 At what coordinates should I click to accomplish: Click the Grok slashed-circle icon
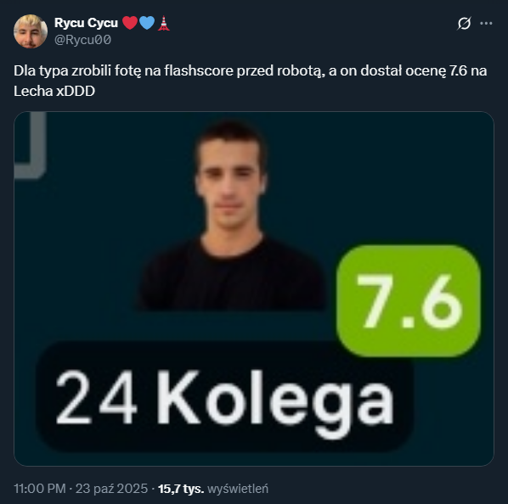[x=464, y=23]
